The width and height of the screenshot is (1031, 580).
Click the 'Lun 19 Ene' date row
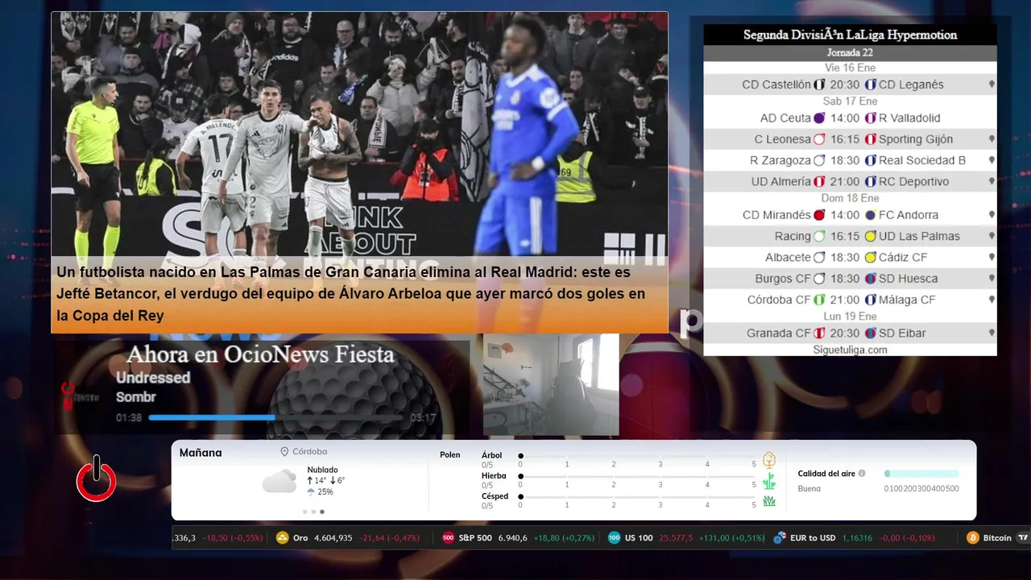(x=850, y=317)
